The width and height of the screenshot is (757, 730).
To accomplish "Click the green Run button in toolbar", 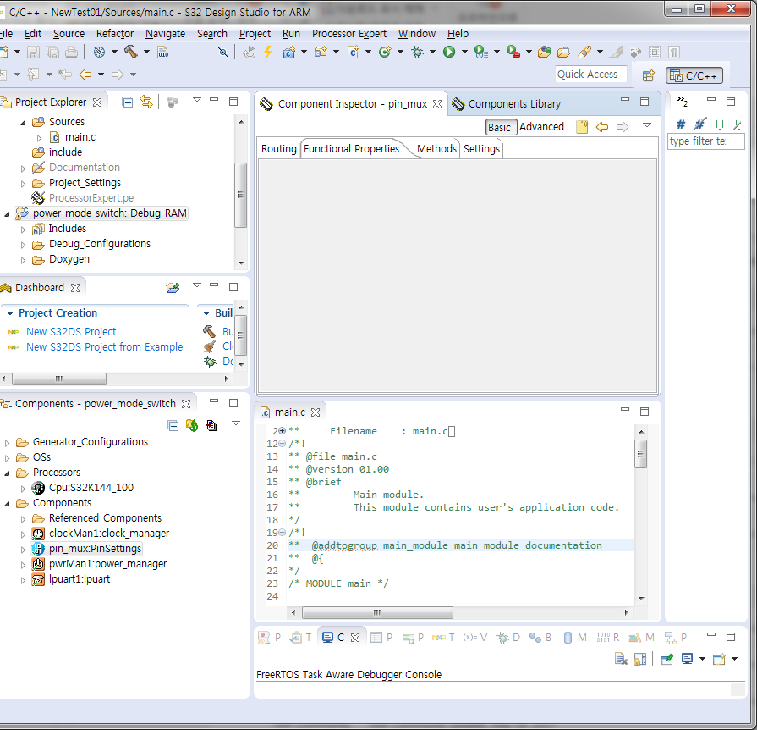I will point(449,52).
